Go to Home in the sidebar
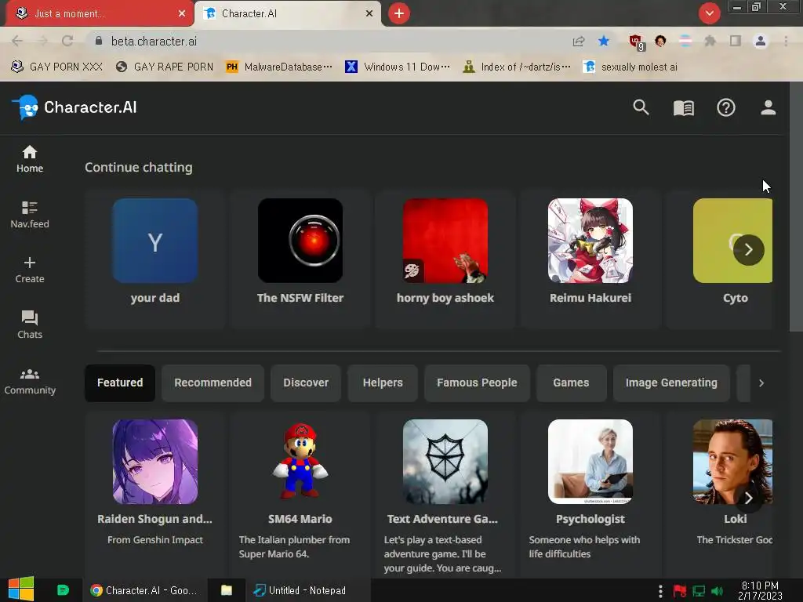 (x=30, y=159)
